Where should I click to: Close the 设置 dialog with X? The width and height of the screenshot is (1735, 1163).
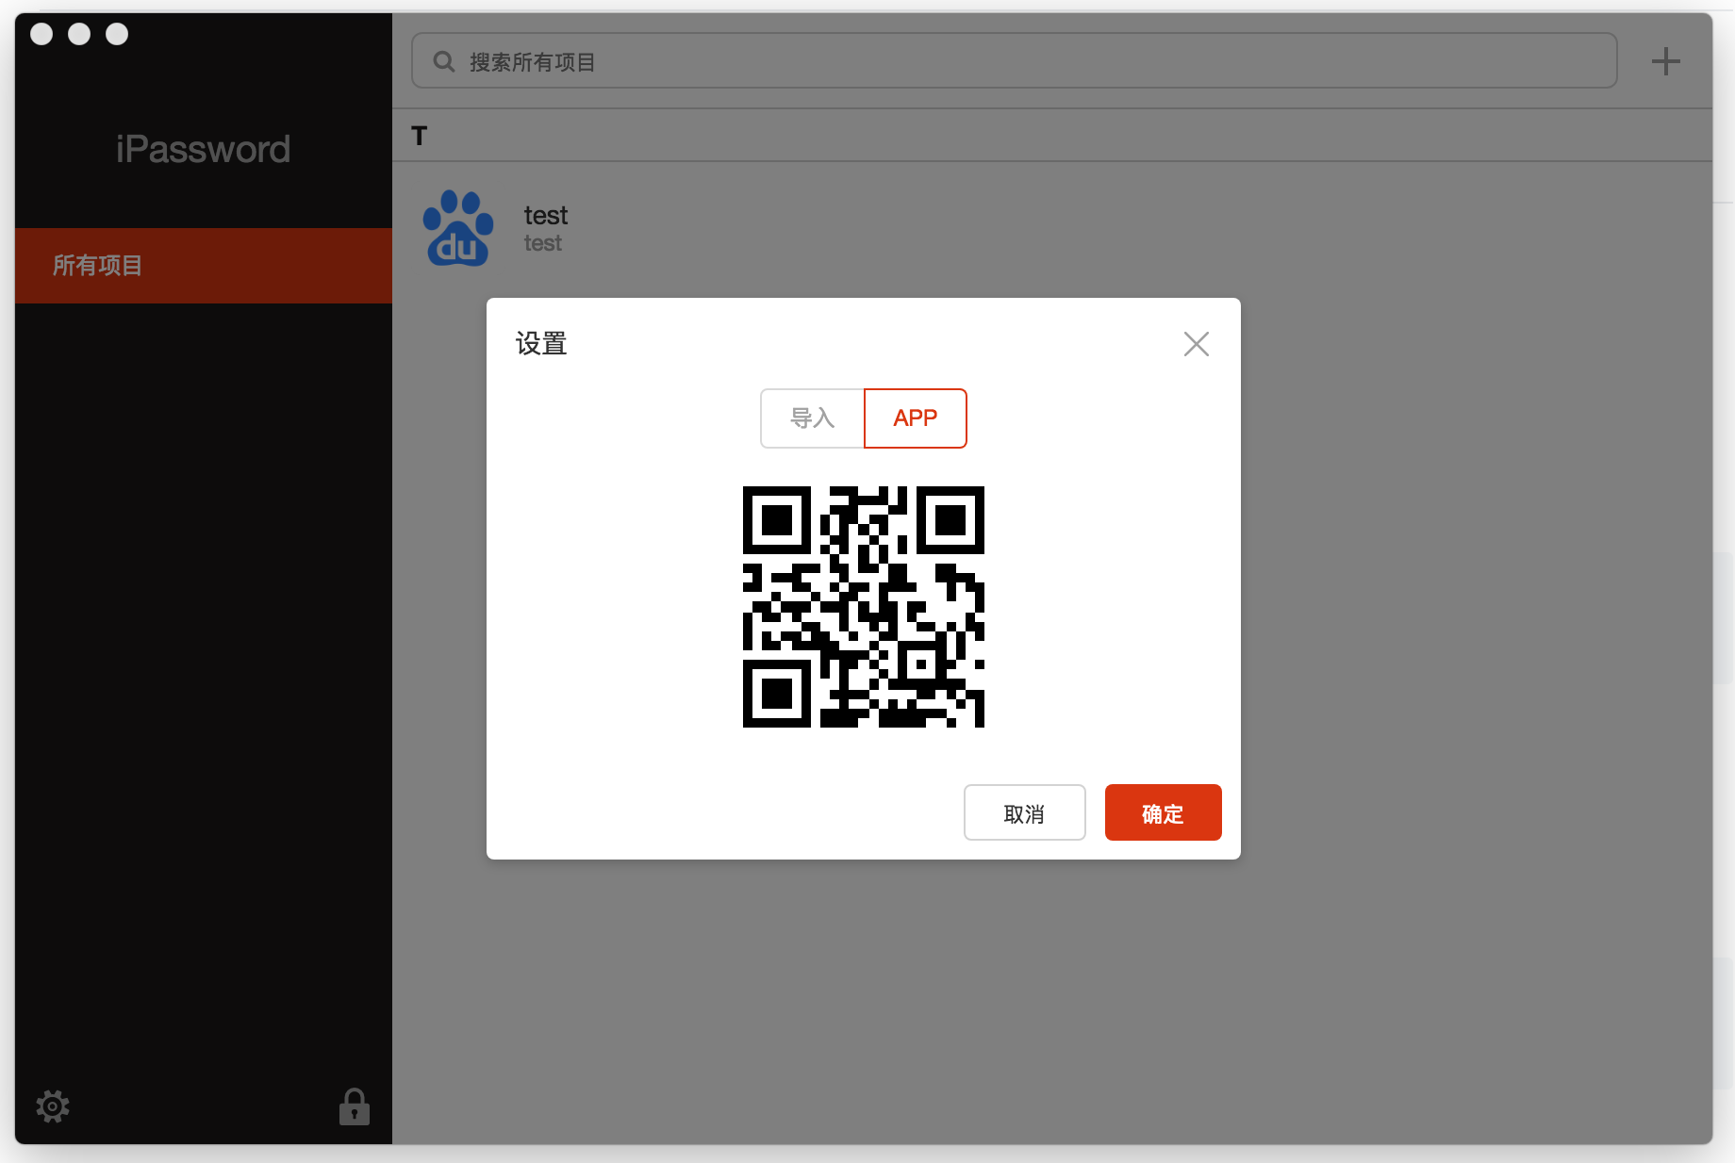[x=1197, y=344]
